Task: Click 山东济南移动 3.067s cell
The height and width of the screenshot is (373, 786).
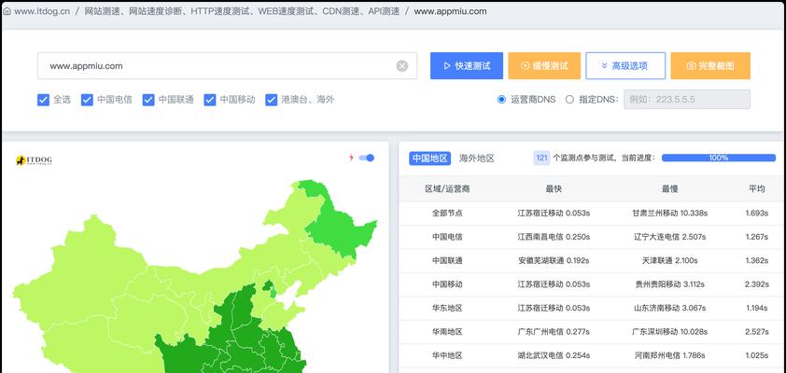Action: [669, 308]
